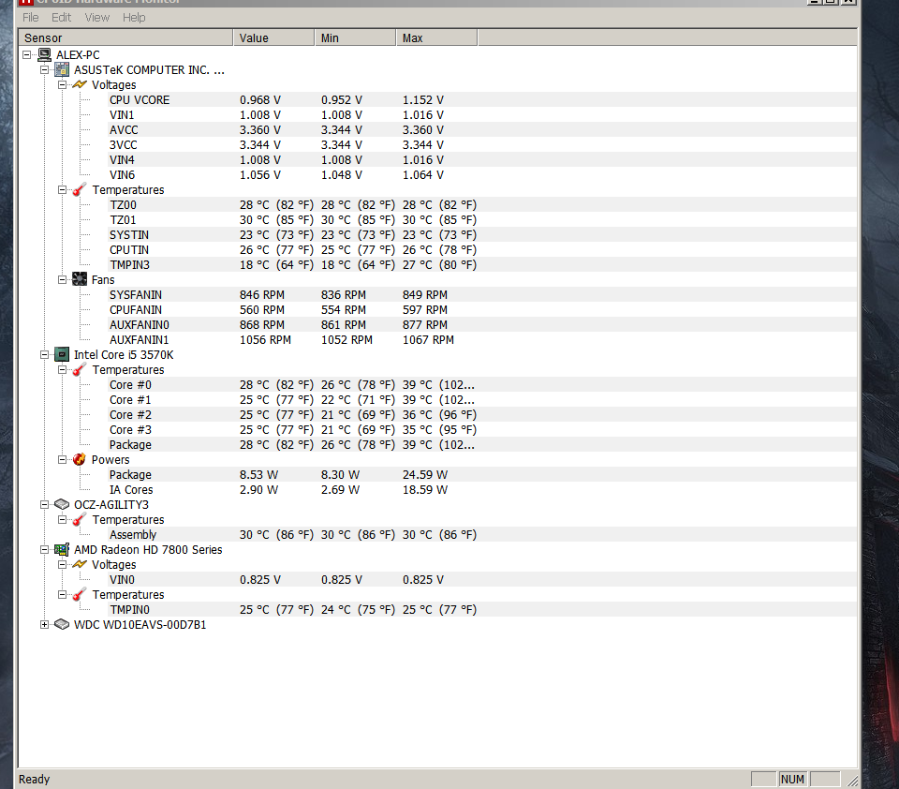Click the 24.59 W max Package power
The image size is (899, 789).
click(x=425, y=474)
